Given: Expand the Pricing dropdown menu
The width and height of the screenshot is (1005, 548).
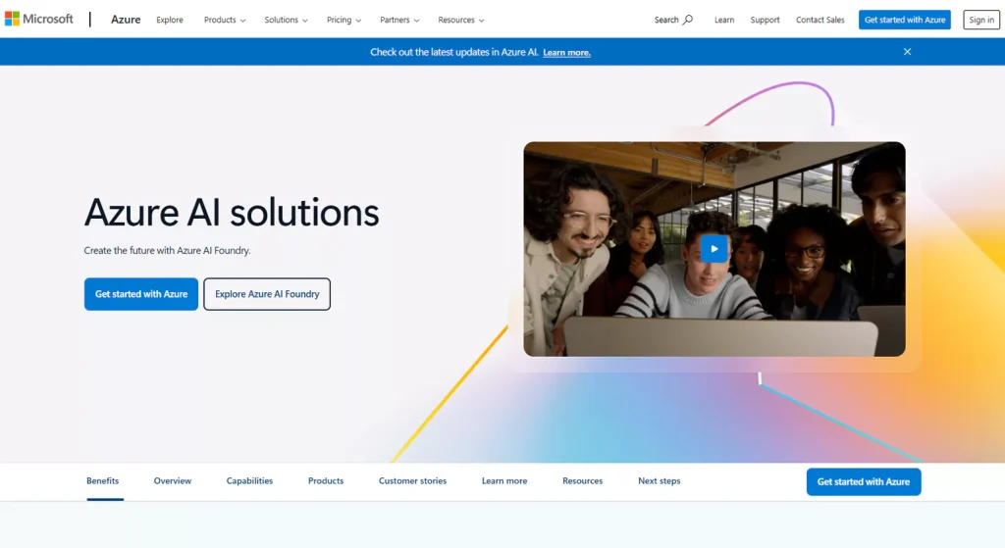Looking at the screenshot, I should [344, 20].
